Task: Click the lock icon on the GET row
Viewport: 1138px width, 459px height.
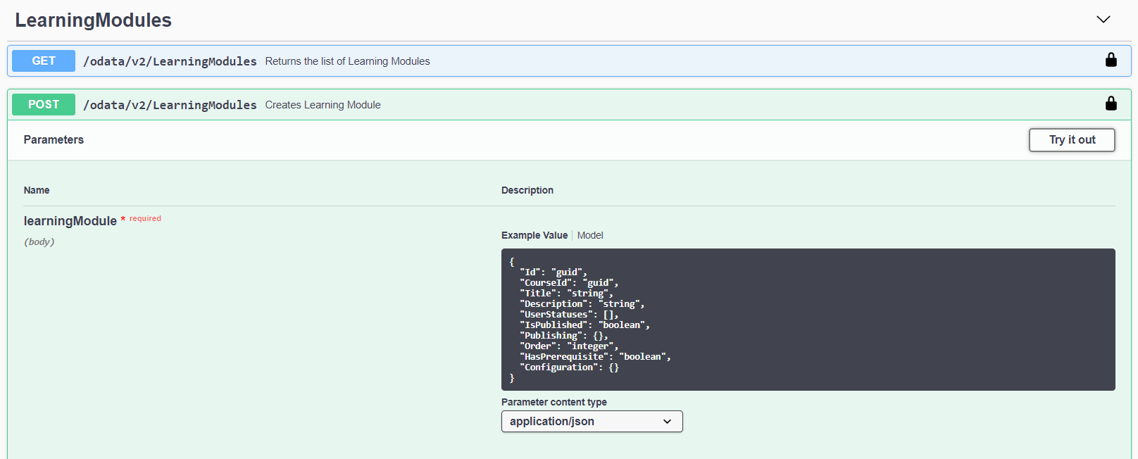Action: point(1111,61)
